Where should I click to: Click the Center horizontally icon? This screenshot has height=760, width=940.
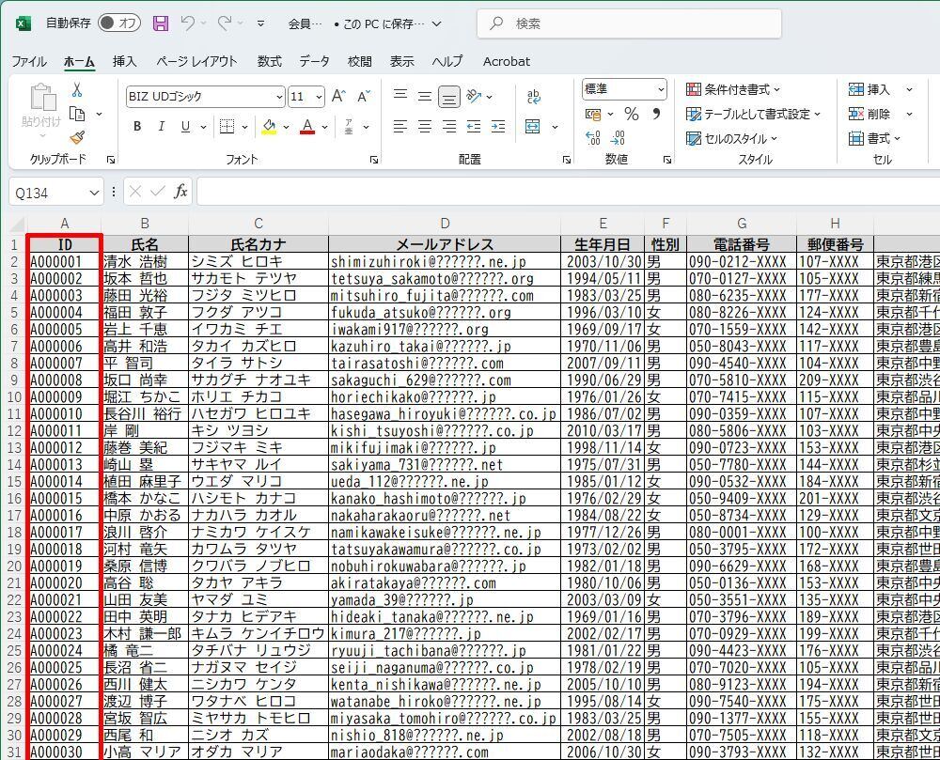click(425, 127)
